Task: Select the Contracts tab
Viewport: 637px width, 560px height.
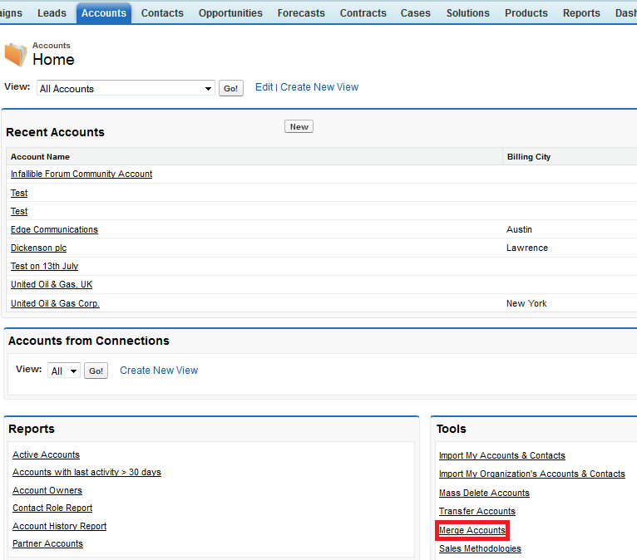Action: 363,13
